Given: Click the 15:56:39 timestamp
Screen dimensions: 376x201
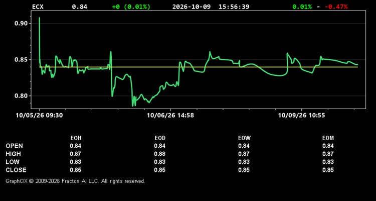Looking at the screenshot, I should click(x=234, y=7).
